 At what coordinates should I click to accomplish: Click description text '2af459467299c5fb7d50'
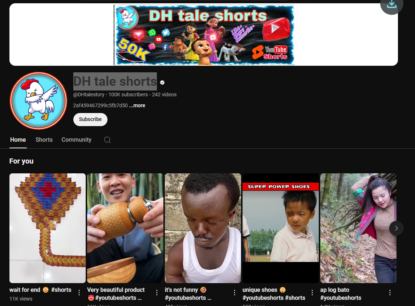(100, 105)
